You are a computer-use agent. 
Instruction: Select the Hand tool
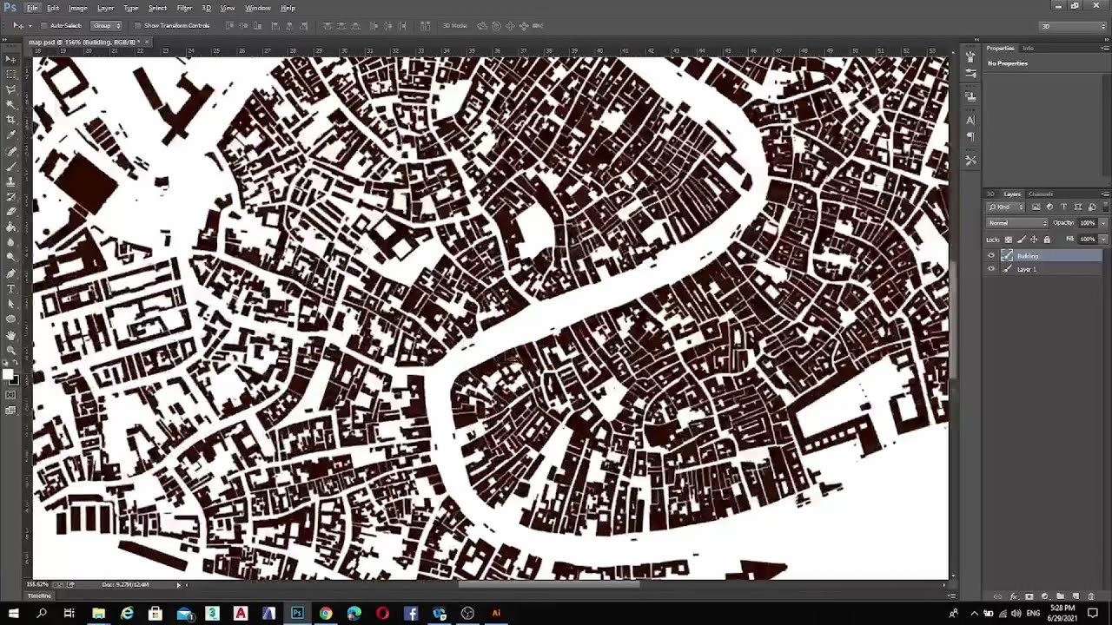tap(11, 334)
